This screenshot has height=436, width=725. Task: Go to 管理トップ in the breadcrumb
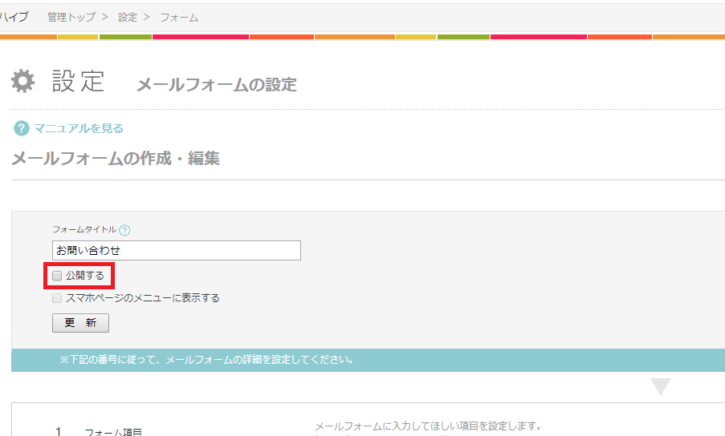(71, 17)
